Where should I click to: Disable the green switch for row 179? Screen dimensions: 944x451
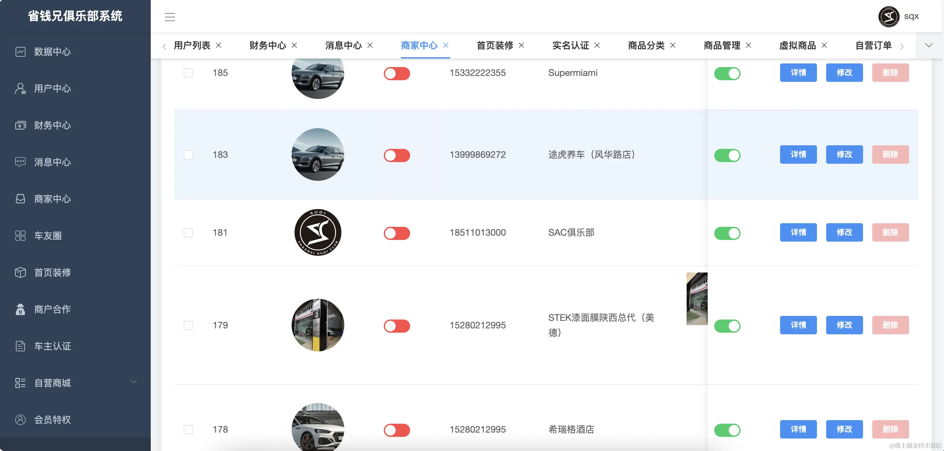727,326
